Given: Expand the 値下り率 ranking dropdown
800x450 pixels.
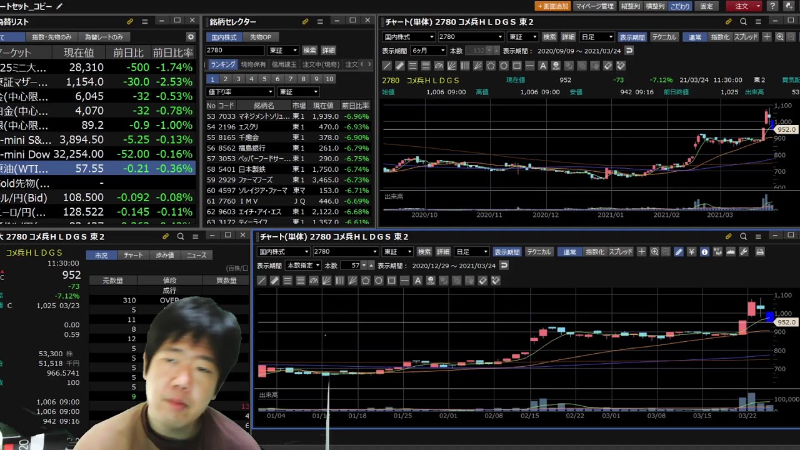Looking at the screenshot, I should (x=240, y=92).
